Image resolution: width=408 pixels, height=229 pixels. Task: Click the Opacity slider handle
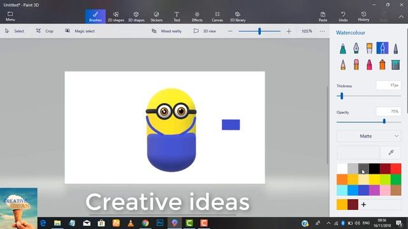(384, 121)
